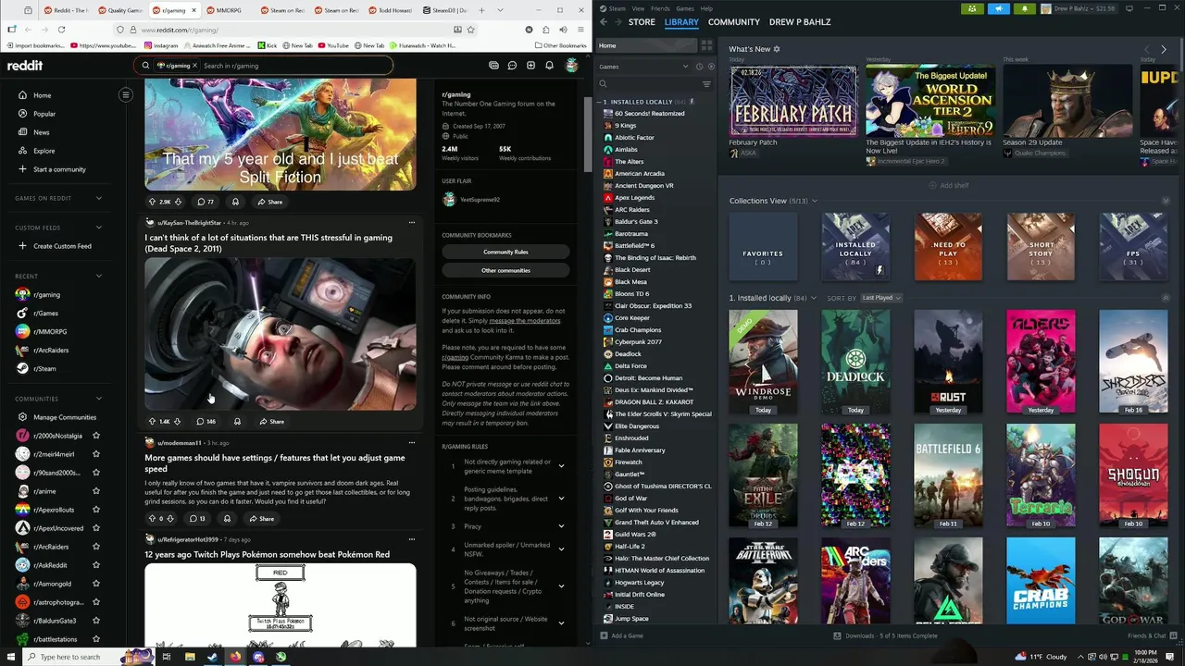
Task: Toggle ready-to-play filter in Steam sidebar
Action: tap(711, 67)
